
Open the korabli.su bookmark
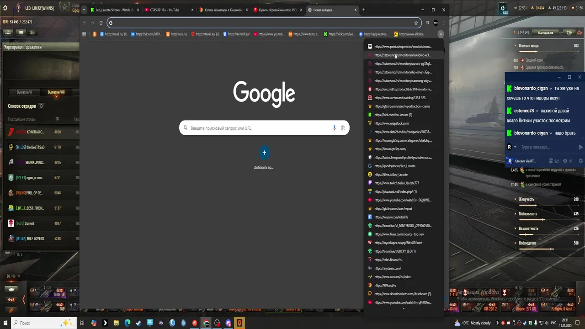236,34
